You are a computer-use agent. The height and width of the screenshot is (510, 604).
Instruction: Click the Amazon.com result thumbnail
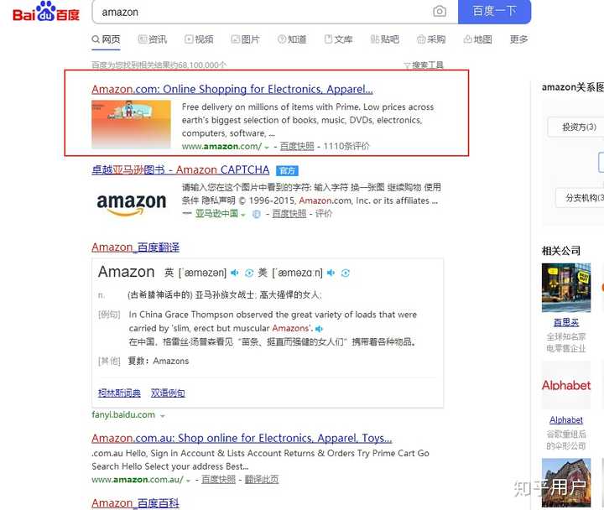click(x=131, y=124)
